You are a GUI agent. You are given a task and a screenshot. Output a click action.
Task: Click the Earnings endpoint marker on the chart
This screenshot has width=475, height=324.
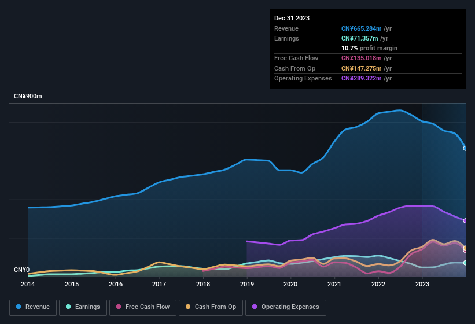tap(465, 263)
